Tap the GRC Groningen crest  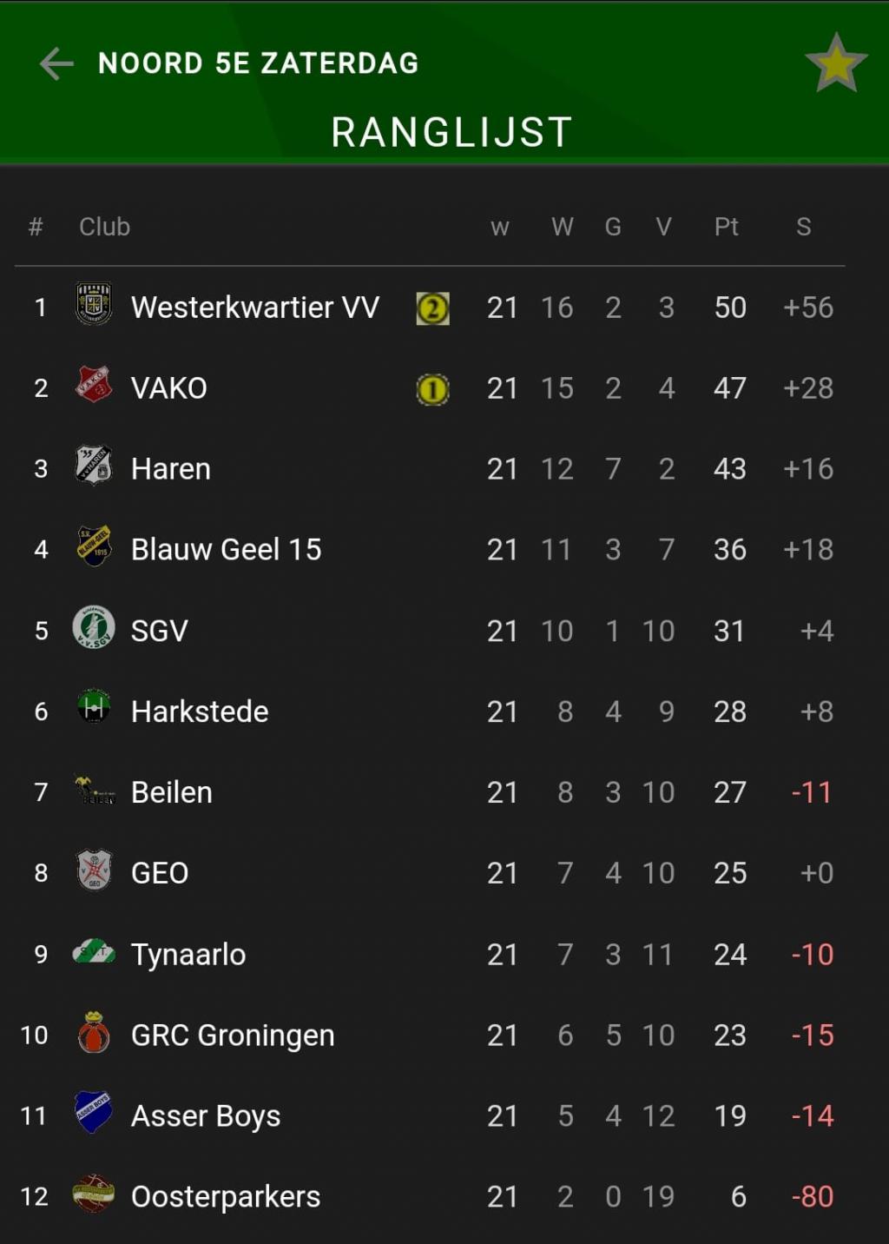(x=94, y=1032)
